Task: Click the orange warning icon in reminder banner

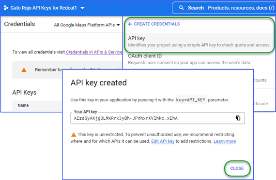Action: pyautogui.click(x=24, y=70)
